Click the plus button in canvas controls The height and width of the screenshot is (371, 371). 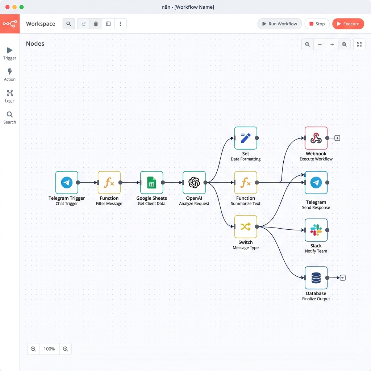332,44
